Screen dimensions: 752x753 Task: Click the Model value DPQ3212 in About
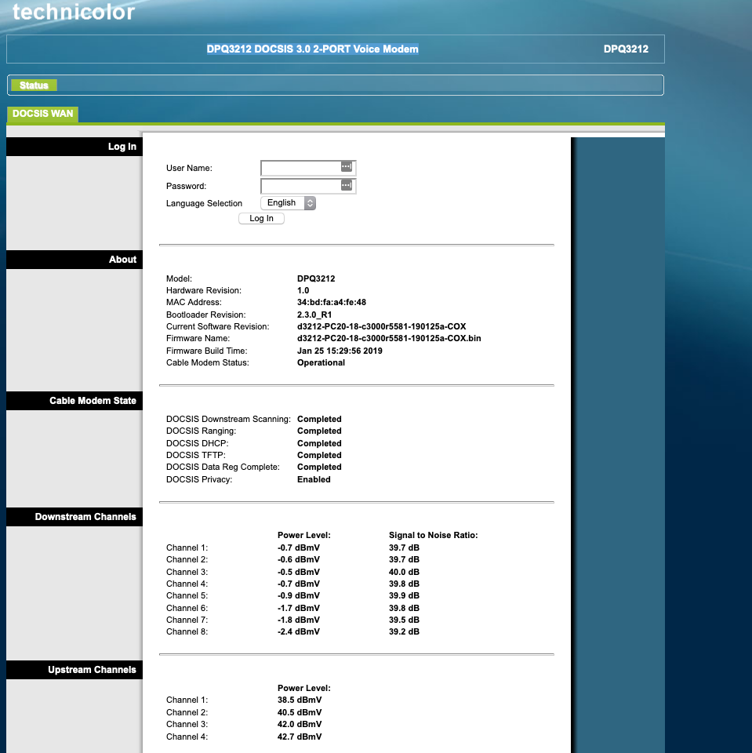(x=316, y=278)
